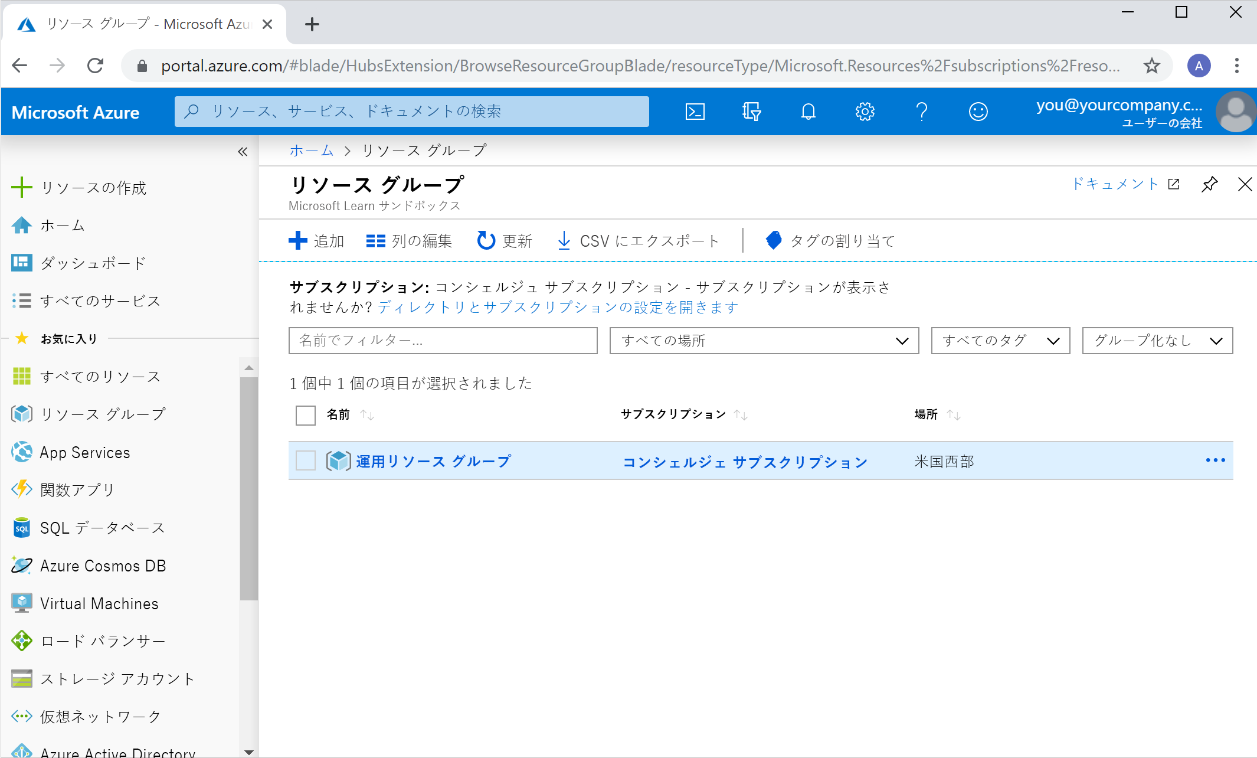Open the グループ化なし grouping dropdown

pyautogui.click(x=1157, y=341)
